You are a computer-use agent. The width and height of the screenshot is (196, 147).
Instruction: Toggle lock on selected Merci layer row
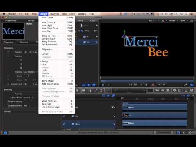[x=96, y=42]
